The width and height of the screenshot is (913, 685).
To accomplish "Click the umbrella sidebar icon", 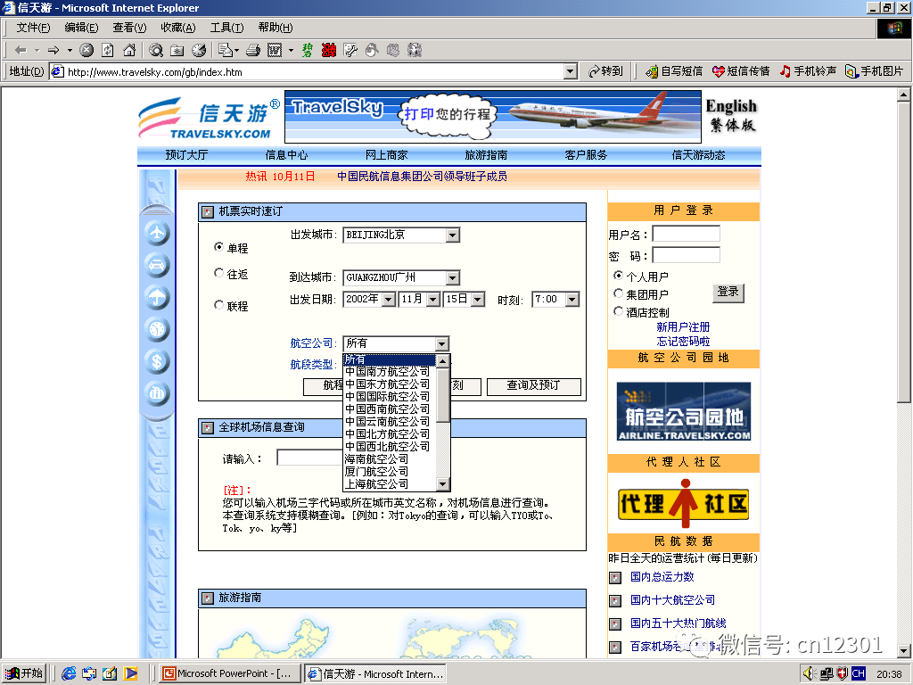I will 157,297.
